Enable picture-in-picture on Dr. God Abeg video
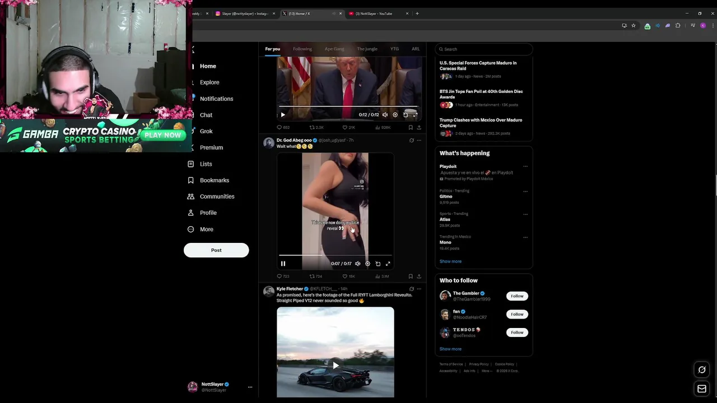717x403 pixels. click(x=378, y=264)
